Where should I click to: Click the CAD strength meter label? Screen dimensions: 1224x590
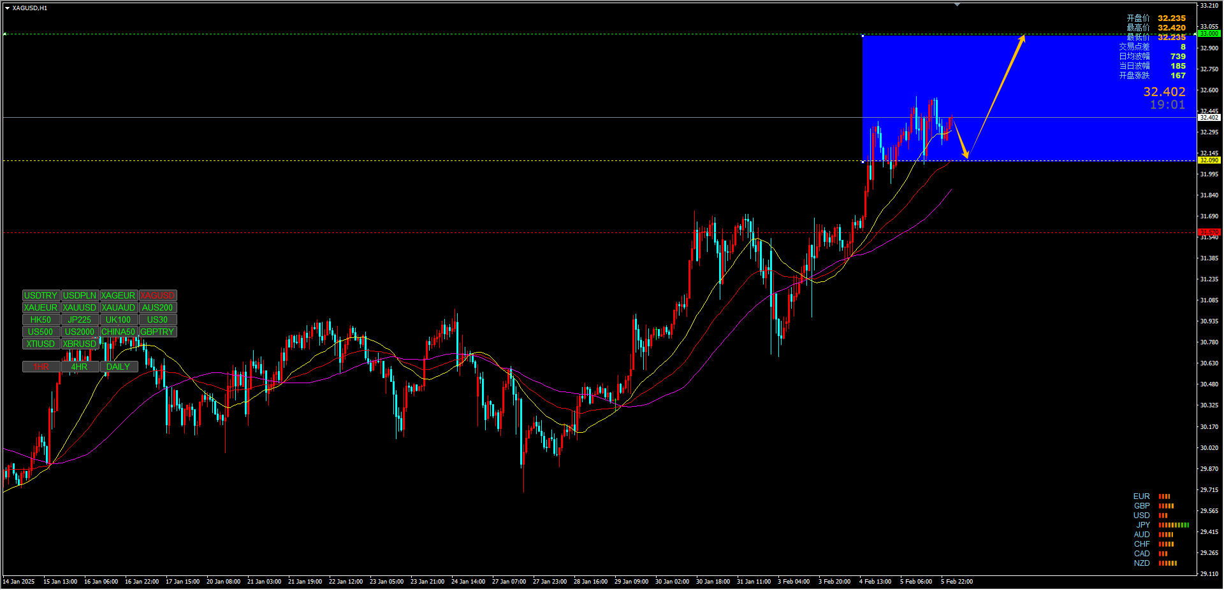1142,554
